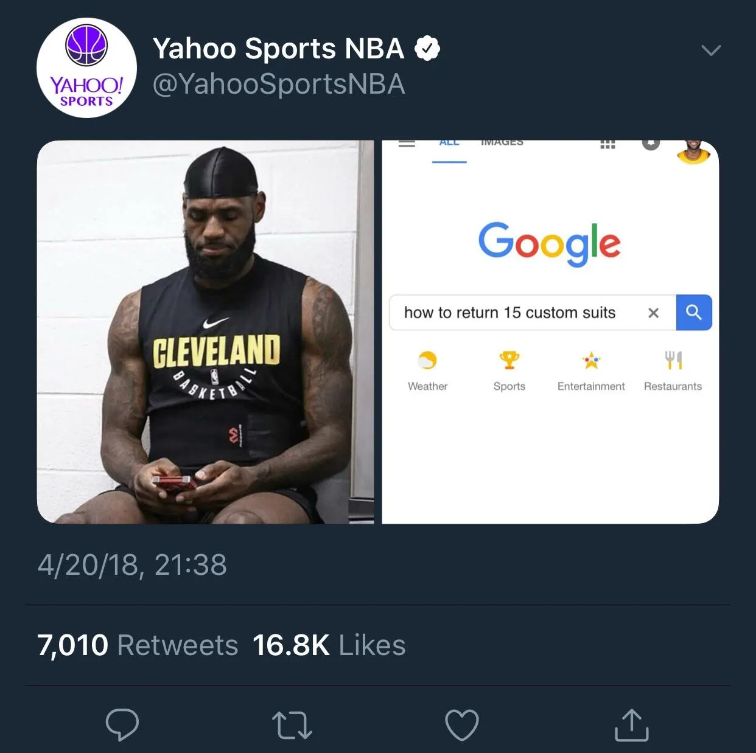This screenshot has width=756, height=753.
Task: Open the Entertainment star shortcut
Action: click(x=591, y=361)
